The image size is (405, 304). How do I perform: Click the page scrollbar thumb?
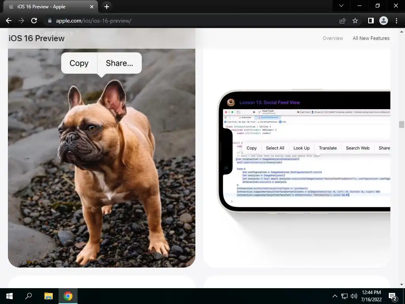click(x=401, y=124)
